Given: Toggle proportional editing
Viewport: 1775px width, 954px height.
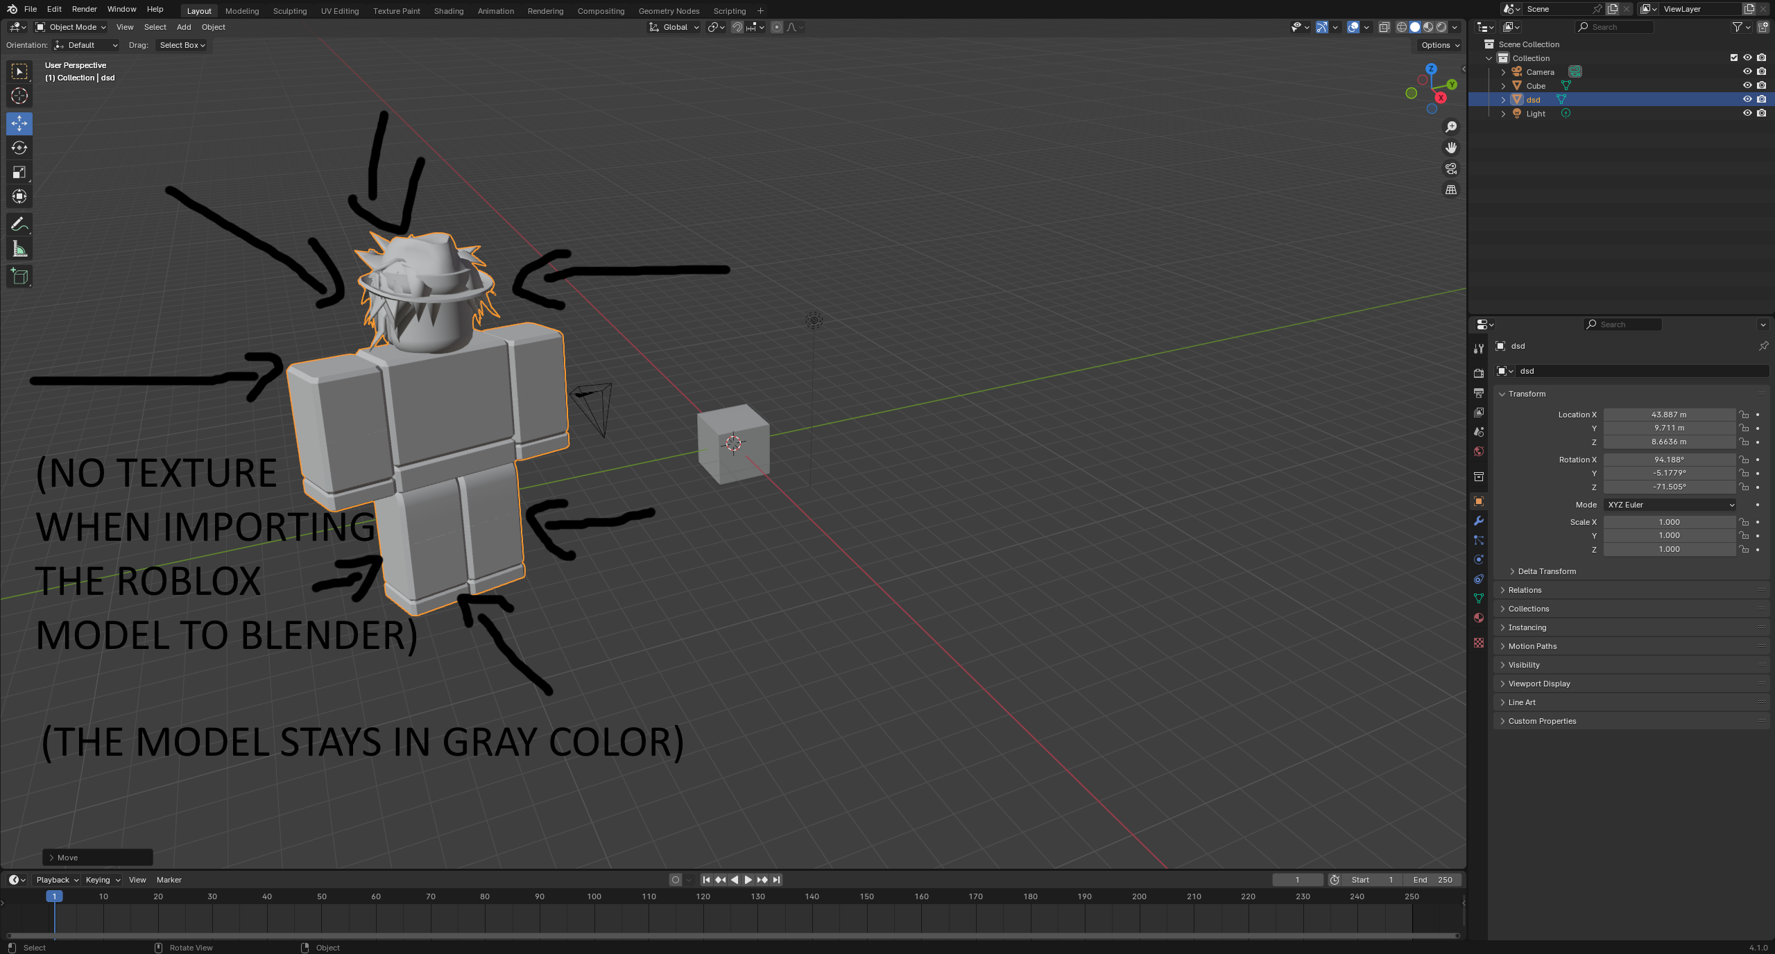Looking at the screenshot, I should [x=777, y=27].
